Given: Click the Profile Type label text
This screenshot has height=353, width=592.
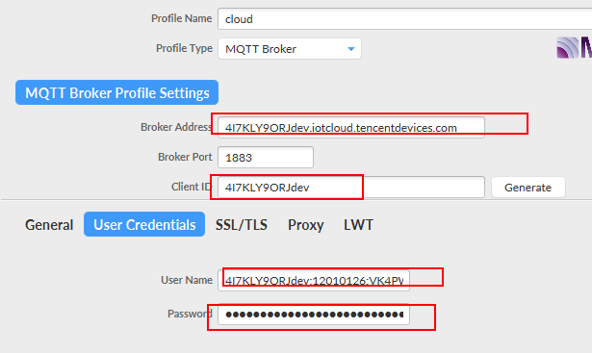Looking at the screenshot, I should [x=184, y=48].
